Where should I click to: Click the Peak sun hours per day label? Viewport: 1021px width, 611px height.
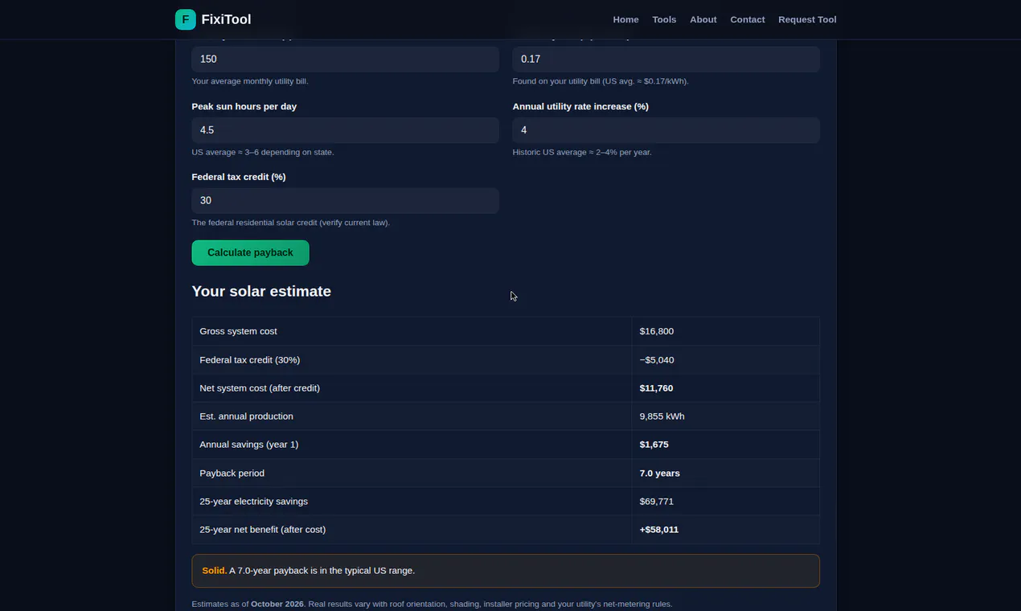pyautogui.click(x=244, y=106)
